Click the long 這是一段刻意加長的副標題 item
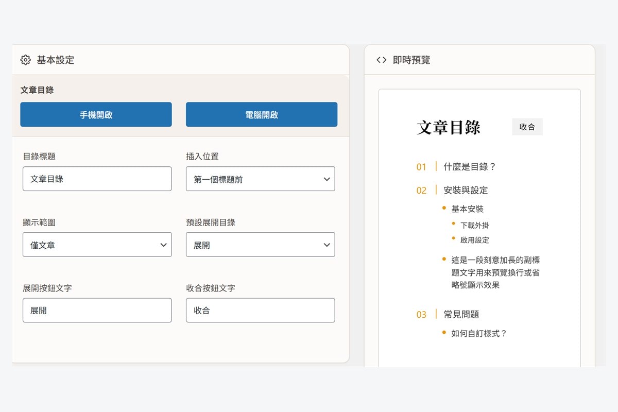Image resolution: width=618 pixels, height=412 pixels. (x=496, y=272)
